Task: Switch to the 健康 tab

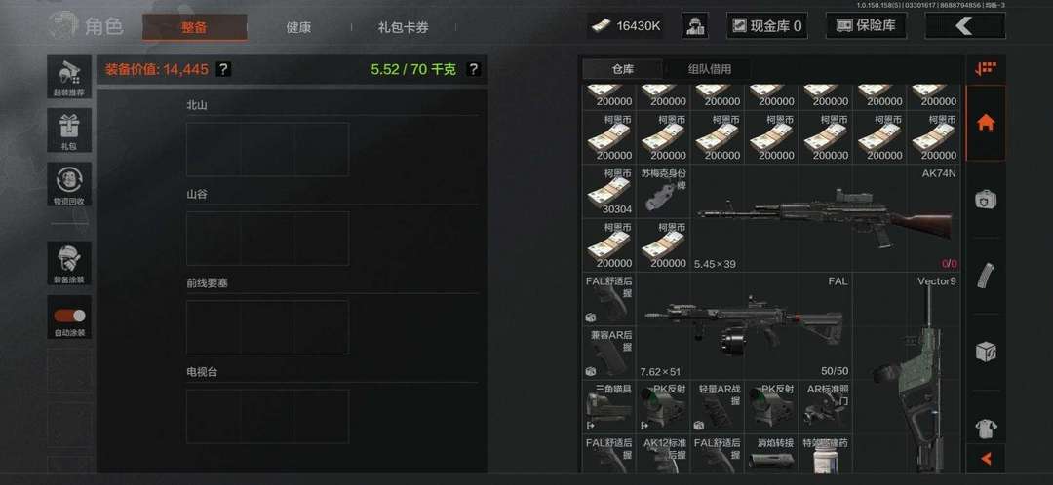Action: tap(298, 27)
